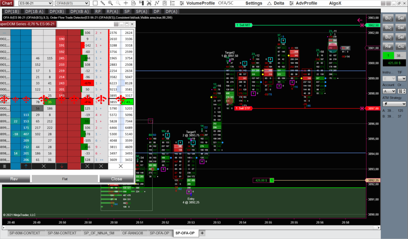
Task: Toggle the DP(1B) chart button
Action: 12,12
